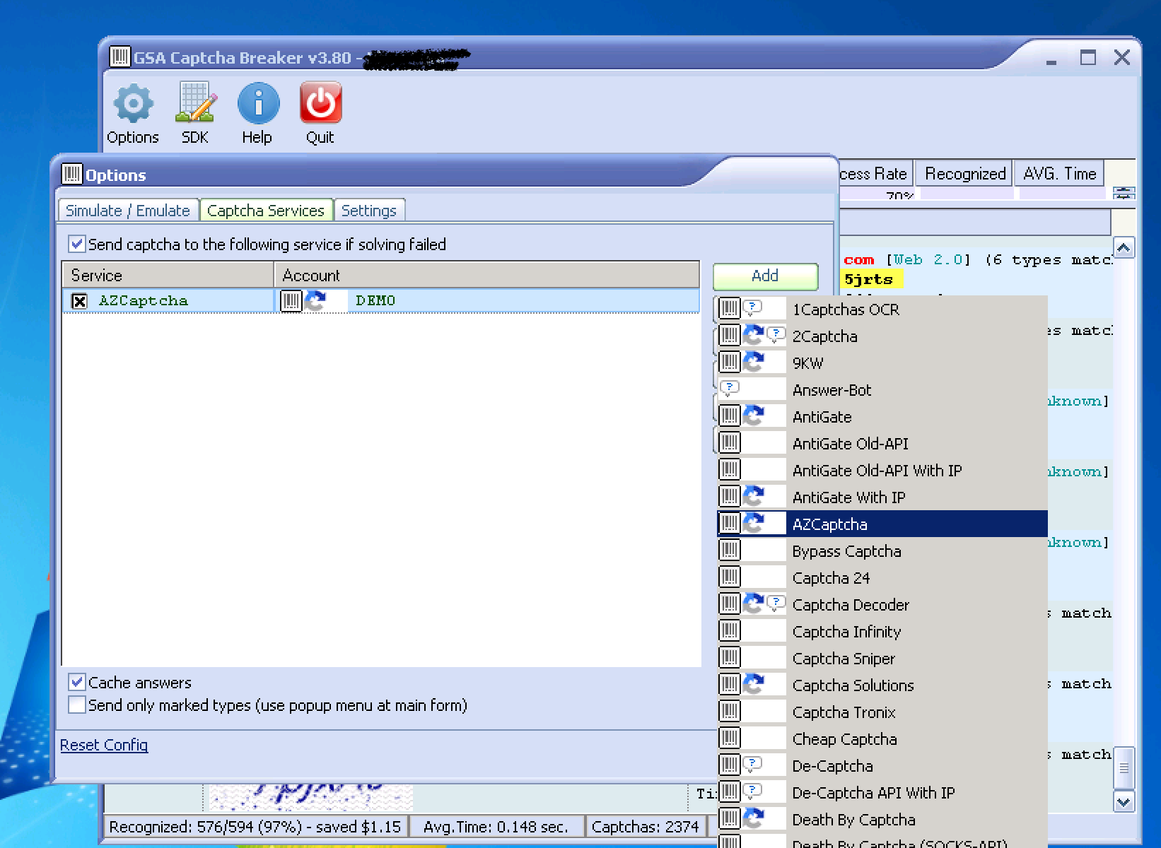Screen dimensions: 1161x848
Task: Switch to the Captcha Services tab
Action: [266, 211]
